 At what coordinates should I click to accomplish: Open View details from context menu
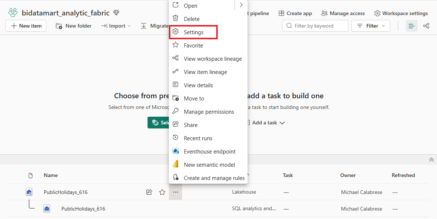point(208,85)
